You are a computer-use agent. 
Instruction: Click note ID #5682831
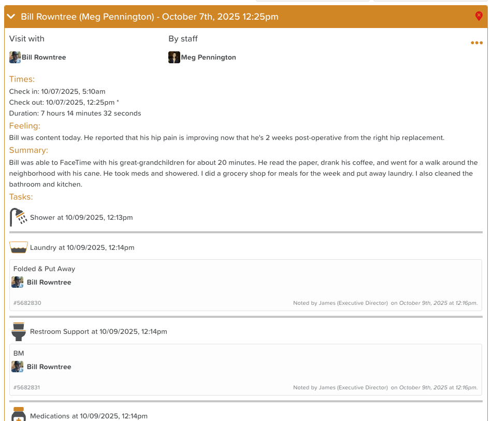point(27,387)
